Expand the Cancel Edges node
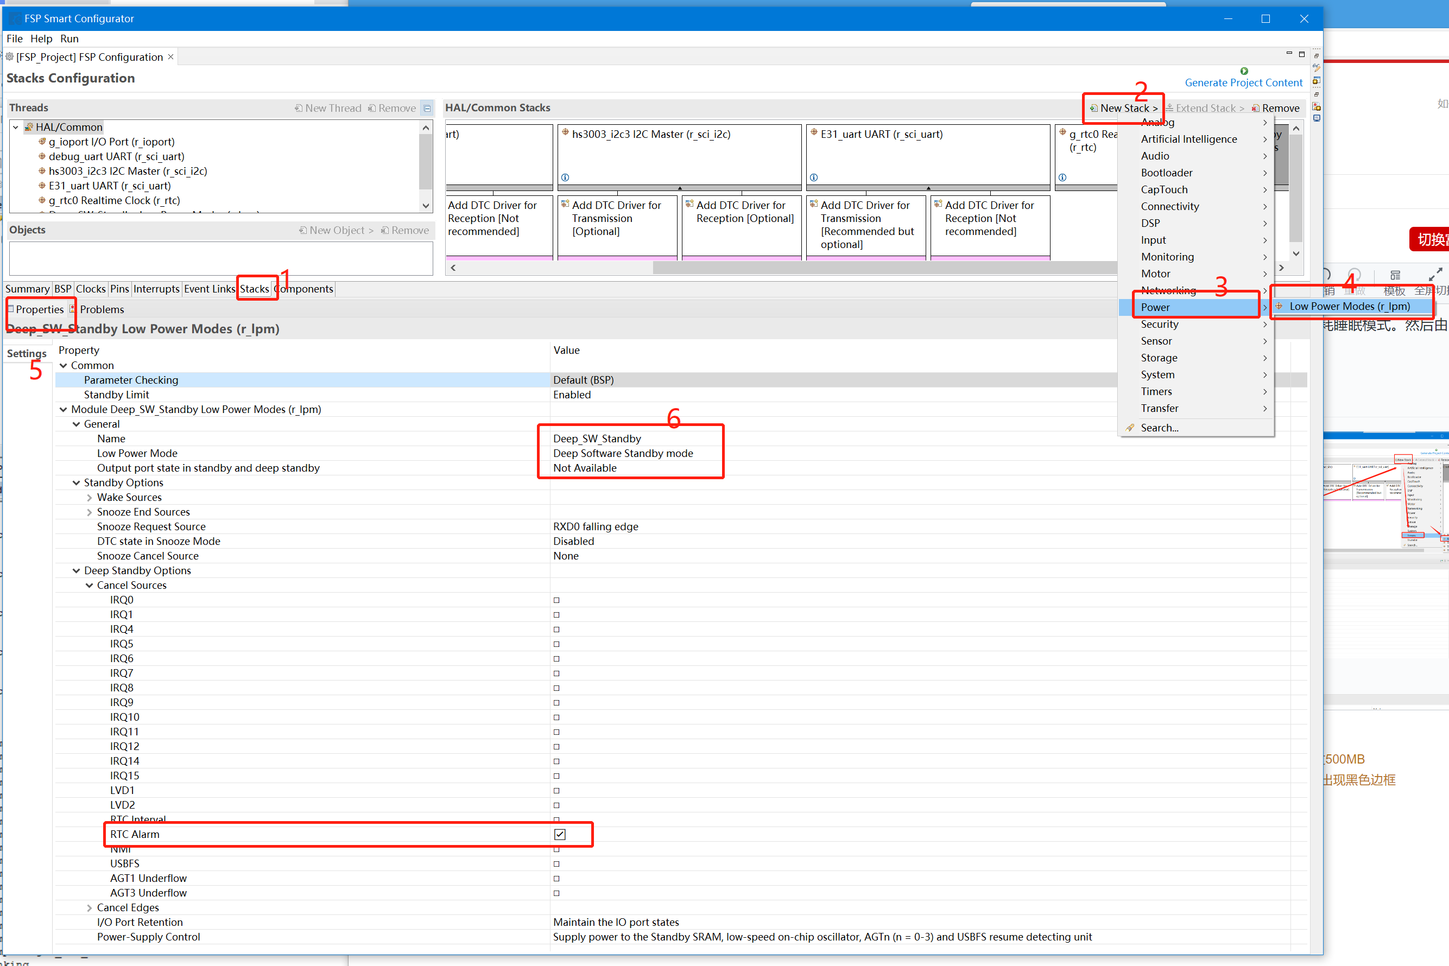 [x=88, y=907]
